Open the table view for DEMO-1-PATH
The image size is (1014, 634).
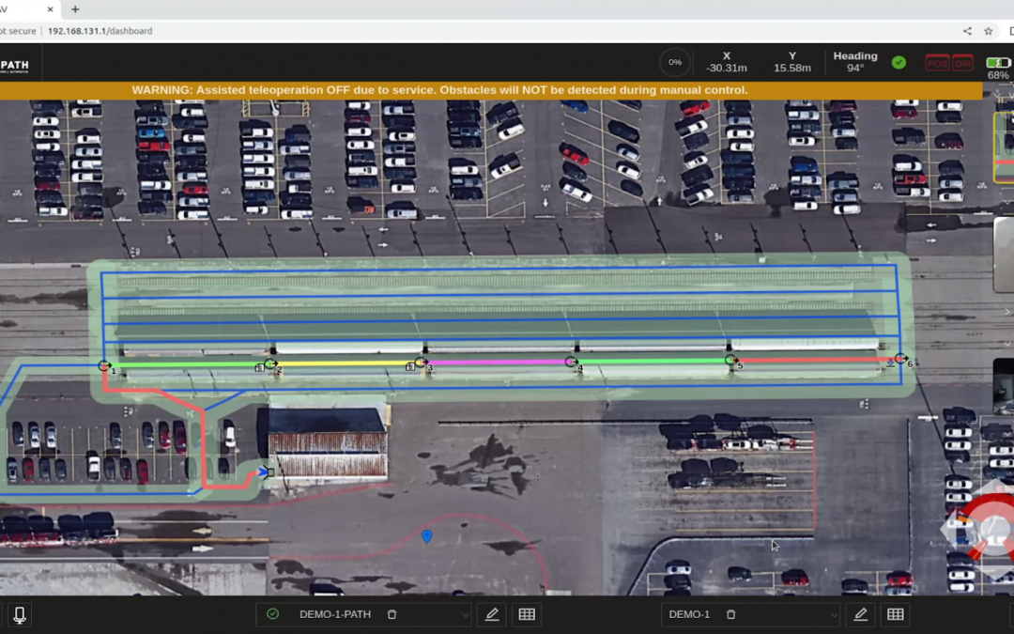527,614
